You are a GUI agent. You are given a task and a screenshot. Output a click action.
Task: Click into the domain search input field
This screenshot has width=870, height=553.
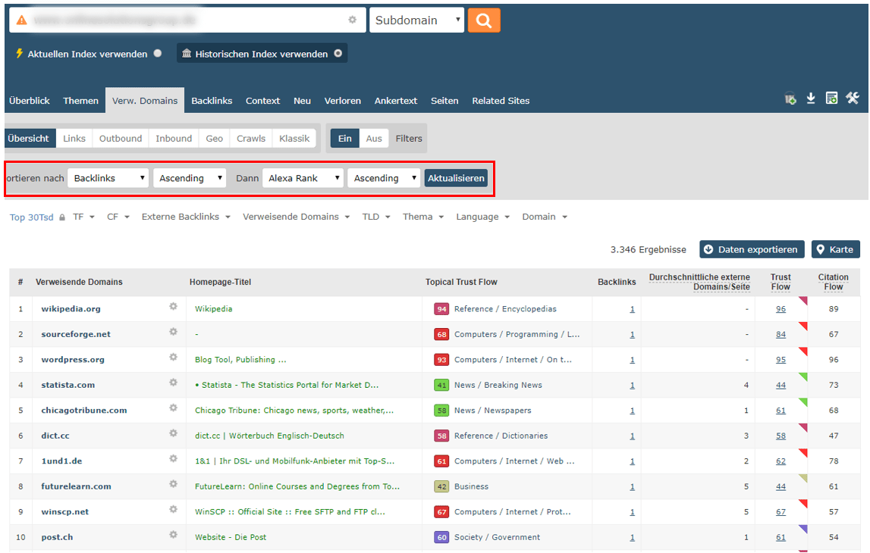(186, 20)
